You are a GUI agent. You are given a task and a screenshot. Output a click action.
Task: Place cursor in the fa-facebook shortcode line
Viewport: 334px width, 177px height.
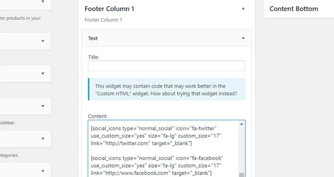point(157,166)
